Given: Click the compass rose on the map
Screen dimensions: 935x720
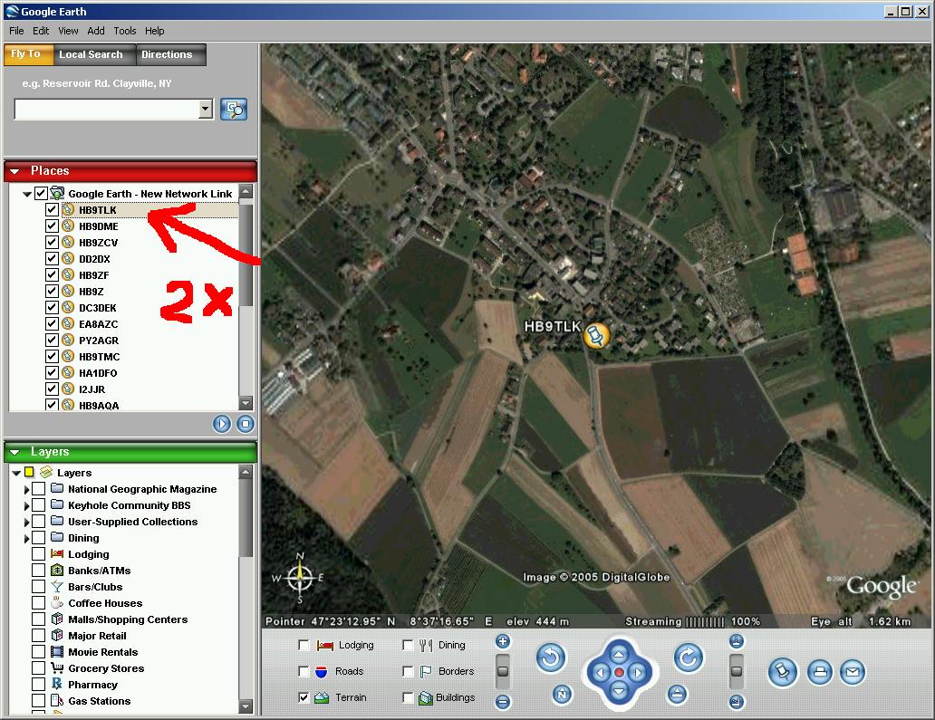Looking at the screenshot, I should [299, 577].
